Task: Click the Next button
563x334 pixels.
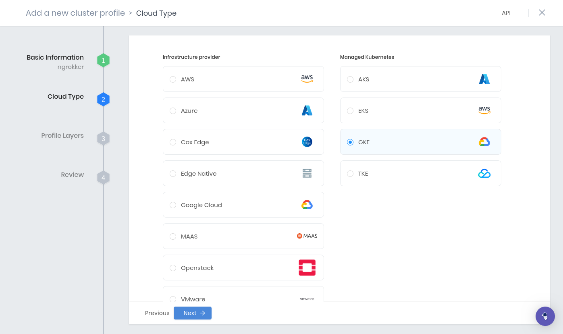Action: [x=192, y=313]
